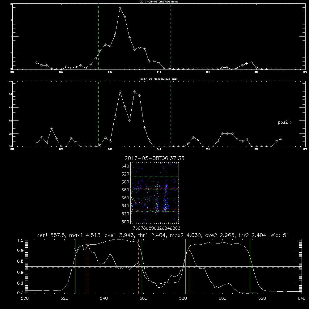Click y-axis label 600 beside small image
The image size is (309, 309).
click(125, 182)
